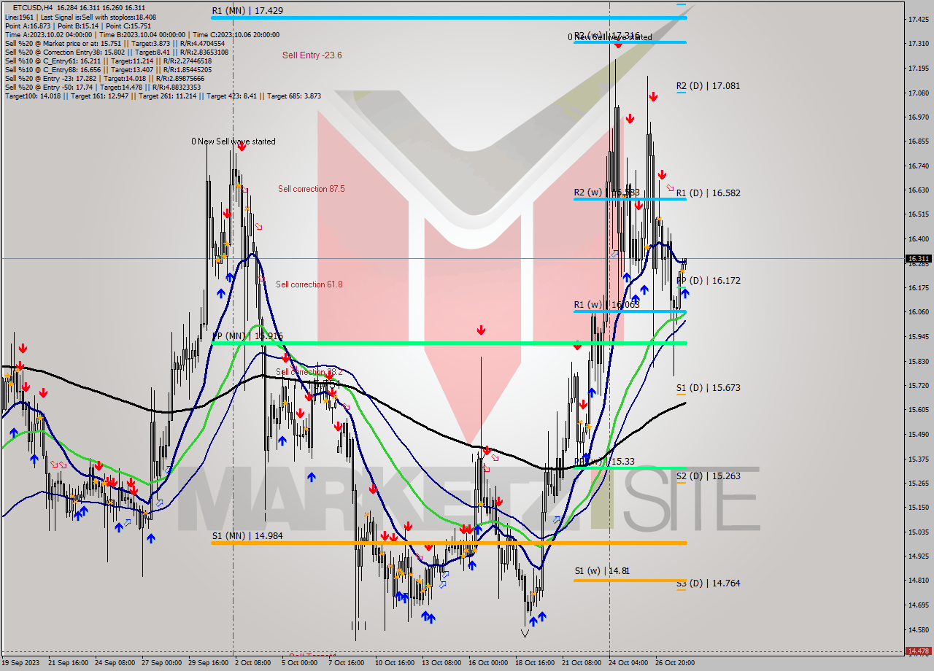Click the 'Target100: 14.018' targets line
The image size is (934, 671).
[163, 96]
